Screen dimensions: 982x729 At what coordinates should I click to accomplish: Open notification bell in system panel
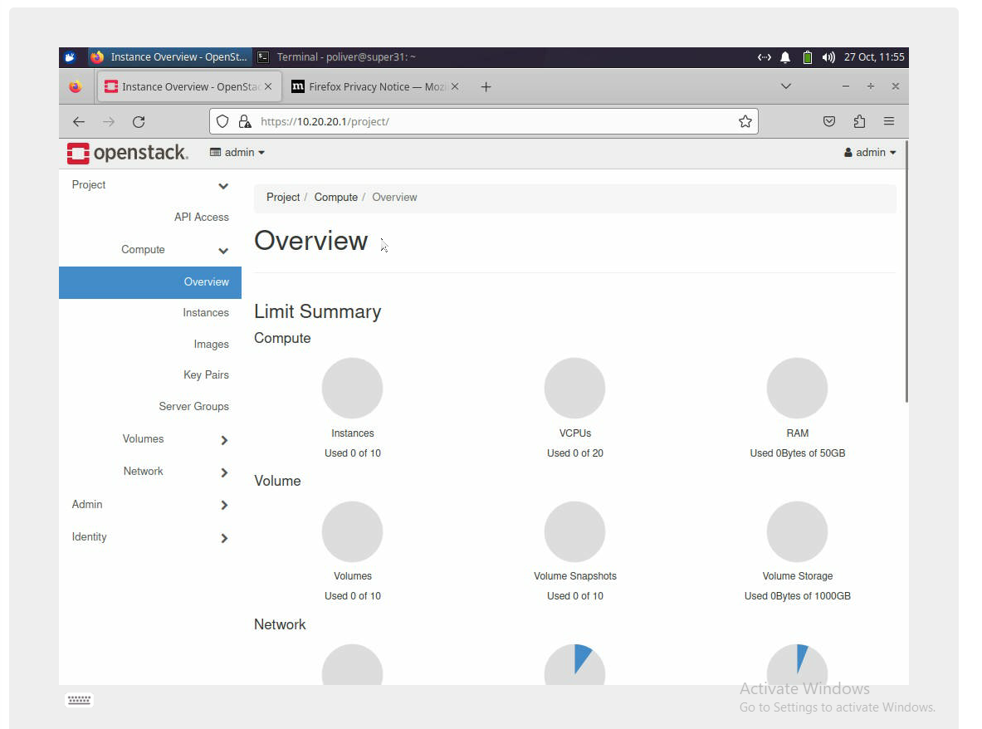(x=785, y=57)
